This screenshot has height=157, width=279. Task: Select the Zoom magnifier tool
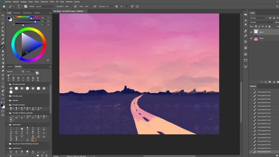tap(3, 95)
